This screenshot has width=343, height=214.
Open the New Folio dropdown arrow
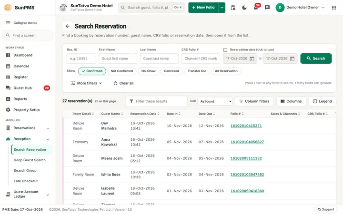point(222,8)
